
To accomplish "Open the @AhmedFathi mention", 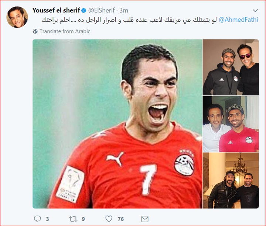I will pos(238,20).
